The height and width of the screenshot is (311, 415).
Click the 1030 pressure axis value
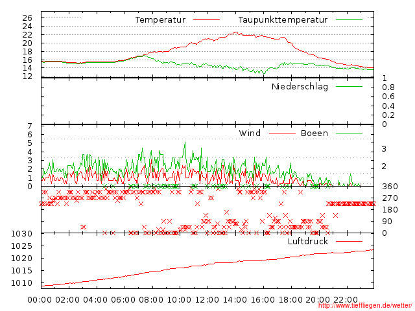(21, 234)
